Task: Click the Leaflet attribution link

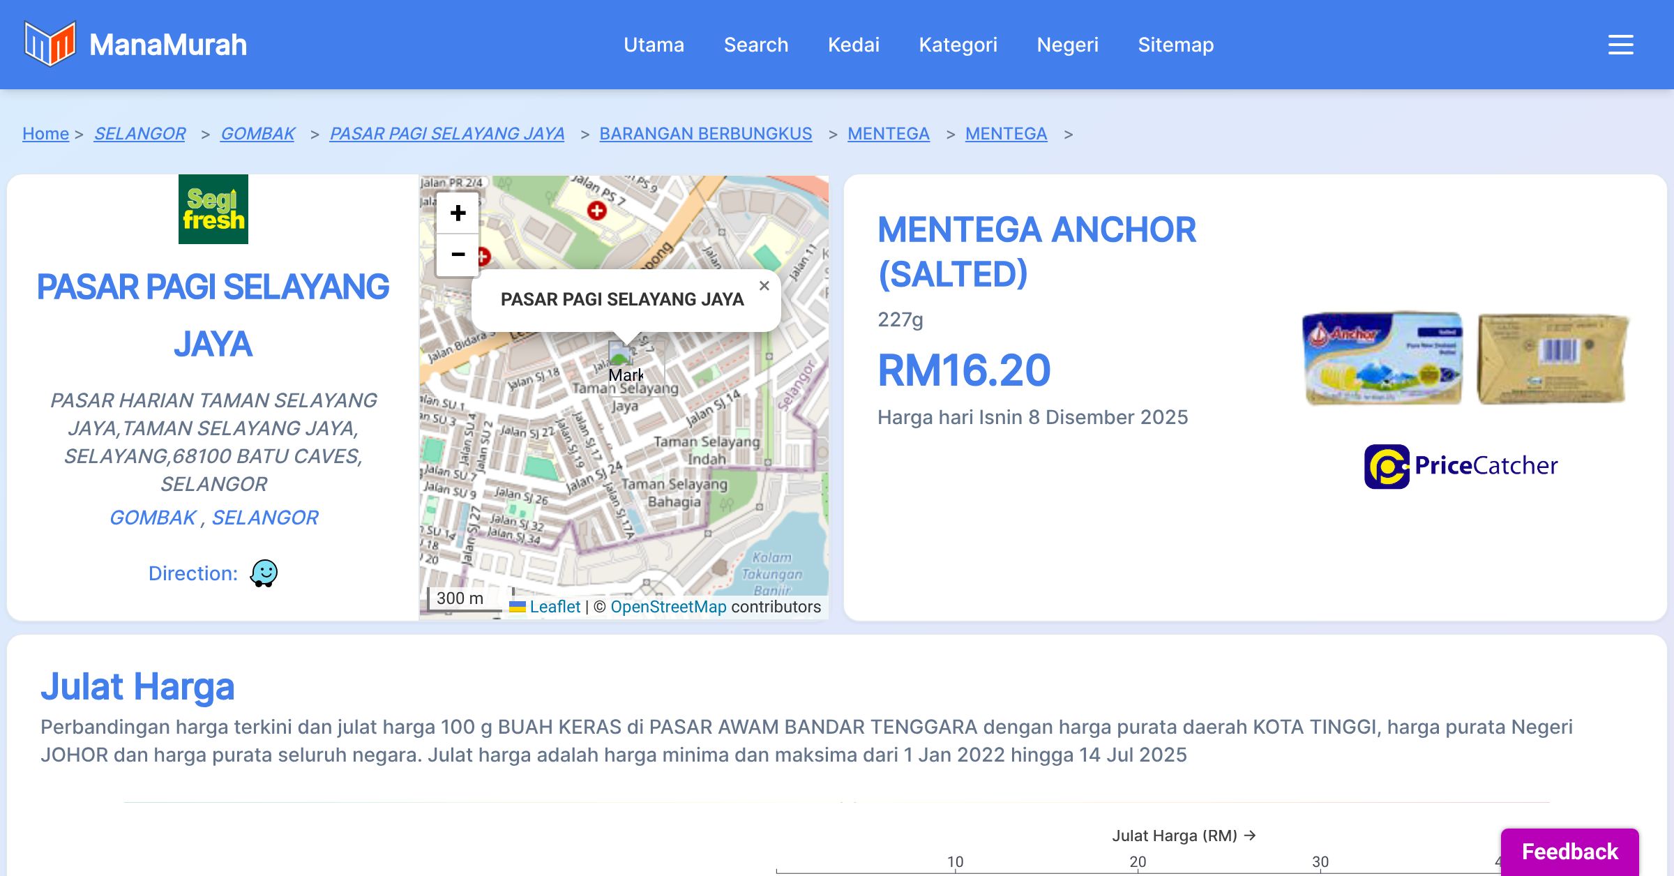Action: (555, 607)
